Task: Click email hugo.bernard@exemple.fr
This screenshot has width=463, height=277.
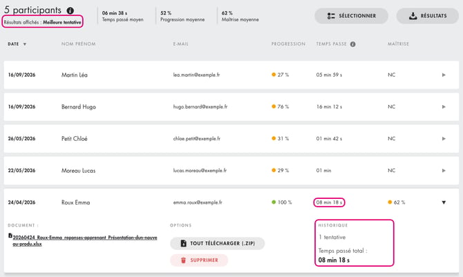Action: [200, 107]
